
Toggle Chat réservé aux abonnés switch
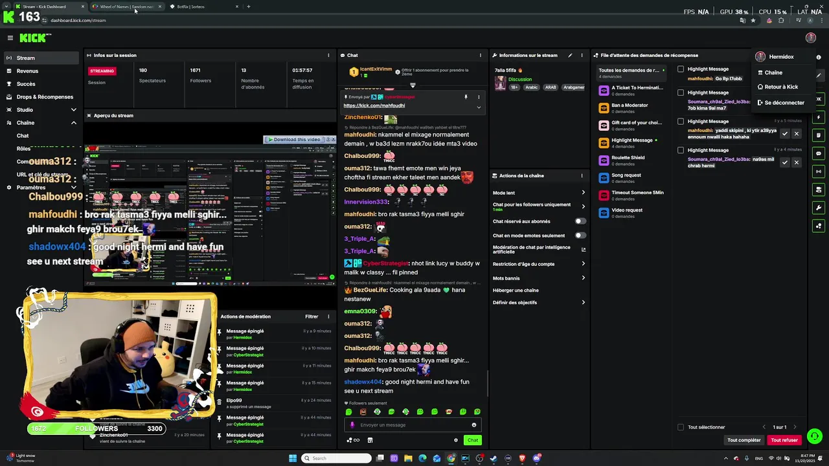coord(580,221)
